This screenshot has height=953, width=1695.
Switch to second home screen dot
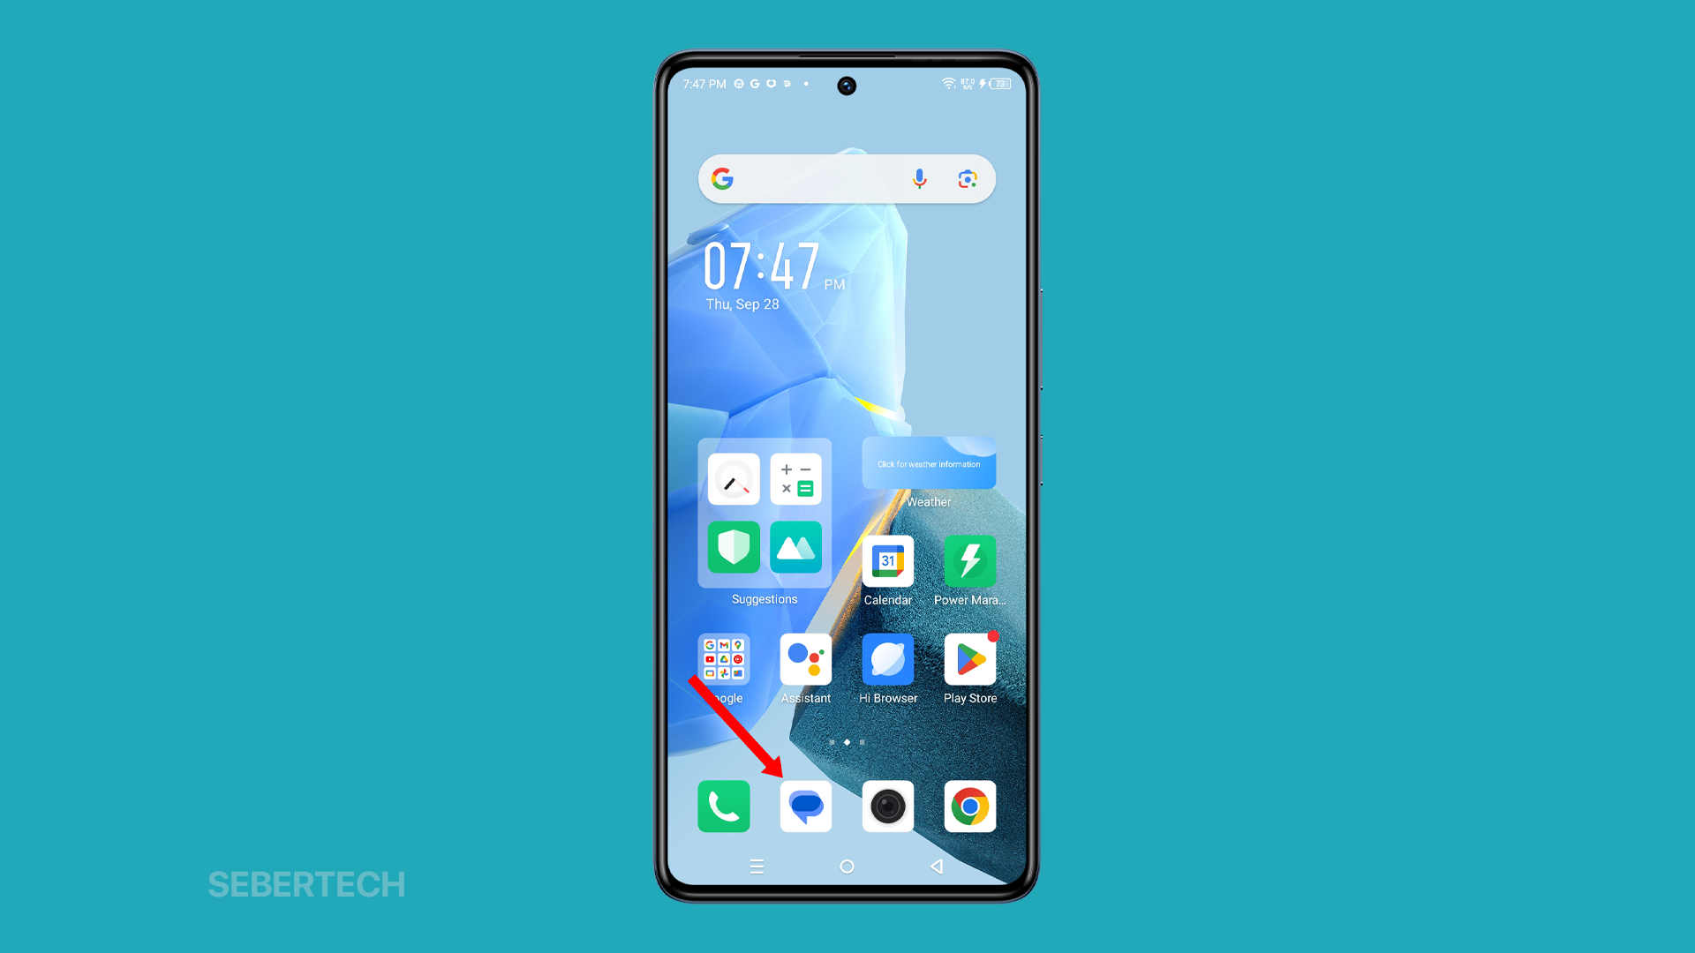point(847,742)
